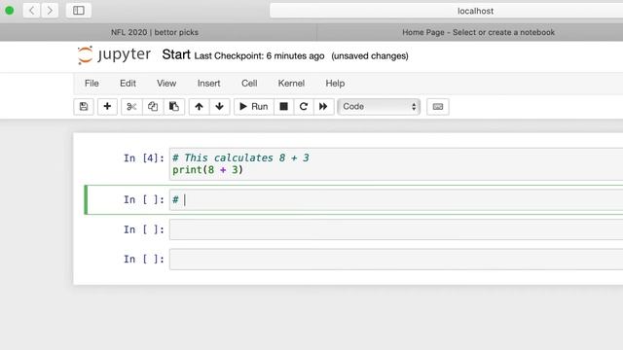Open the Kernel menu
Screen dimensions: 623x350
click(291, 84)
